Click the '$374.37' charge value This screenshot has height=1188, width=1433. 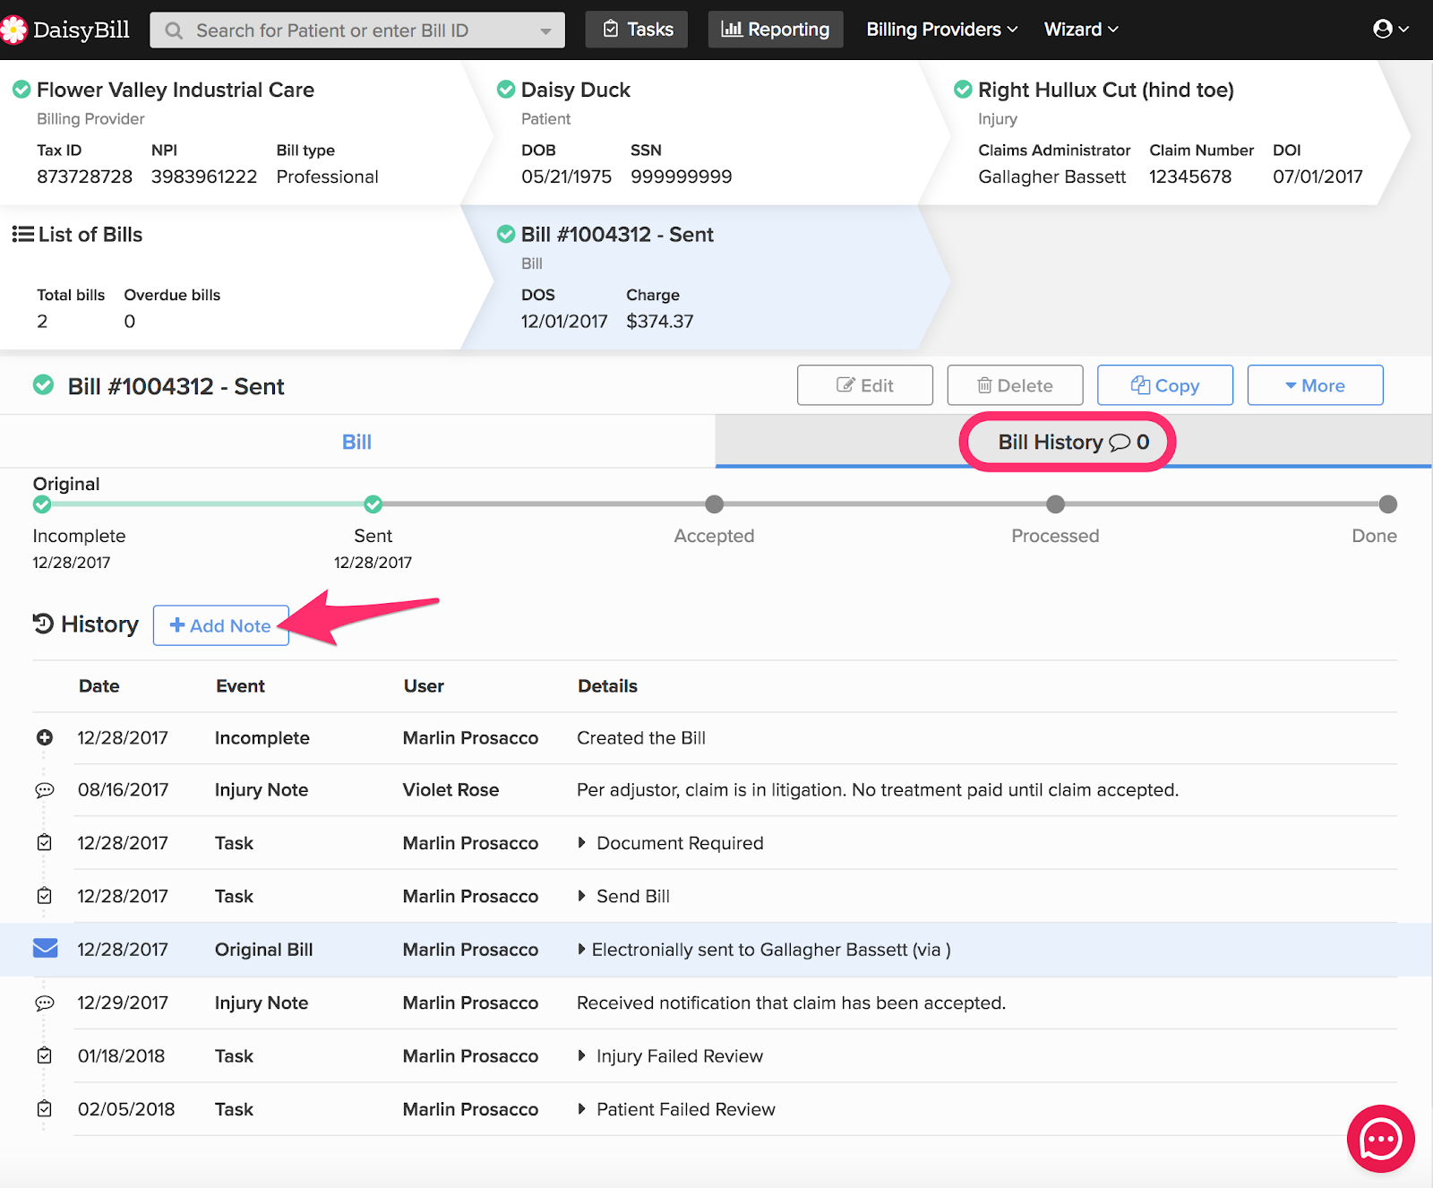point(660,321)
